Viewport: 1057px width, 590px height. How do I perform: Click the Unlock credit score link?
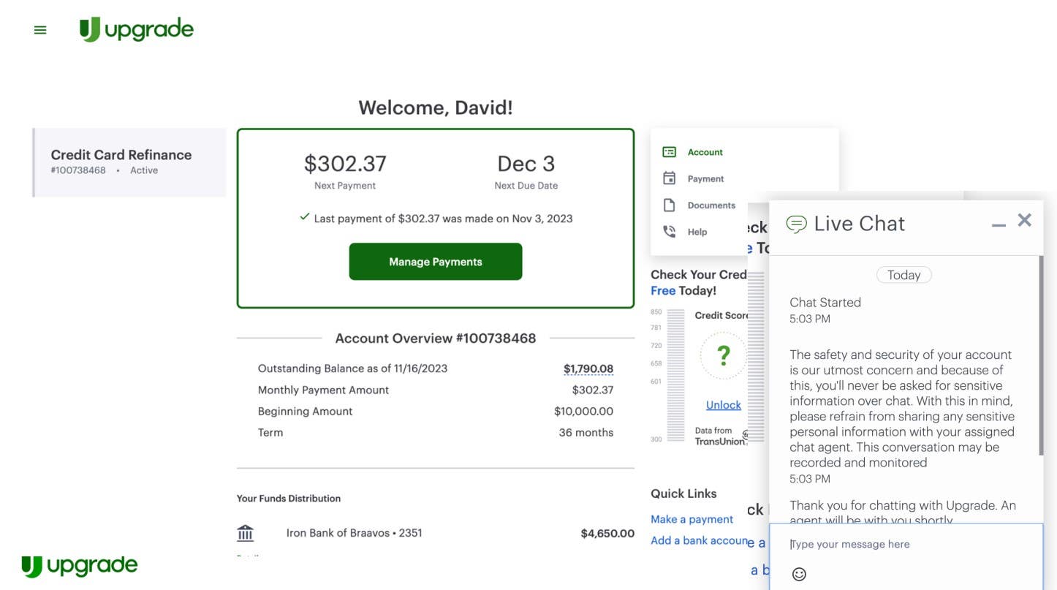click(723, 405)
